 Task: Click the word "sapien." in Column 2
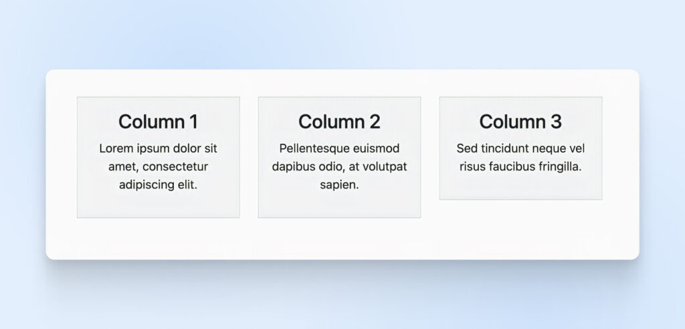[x=339, y=185]
